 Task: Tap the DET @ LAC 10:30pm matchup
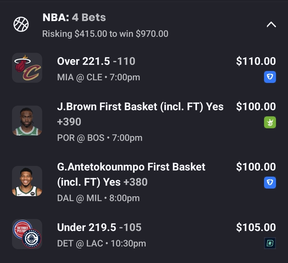point(101,244)
